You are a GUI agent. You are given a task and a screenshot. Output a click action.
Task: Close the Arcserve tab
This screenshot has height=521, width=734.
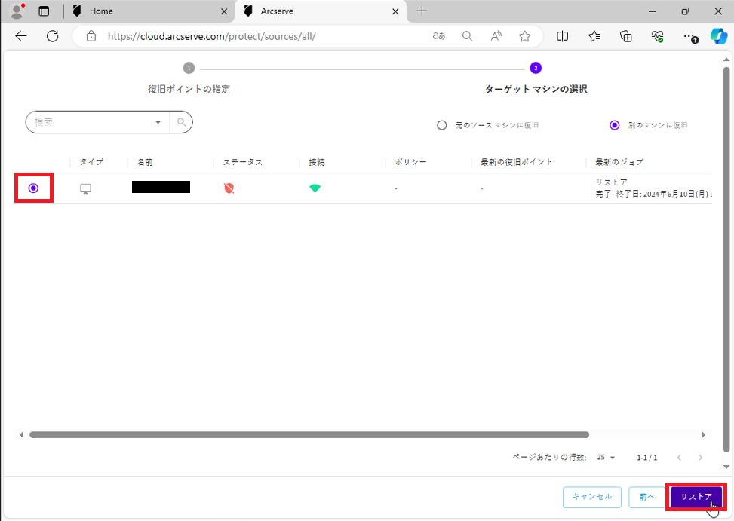[x=395, y=11]
